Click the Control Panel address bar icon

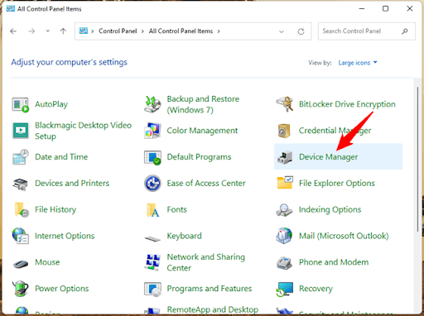[84, 31]
